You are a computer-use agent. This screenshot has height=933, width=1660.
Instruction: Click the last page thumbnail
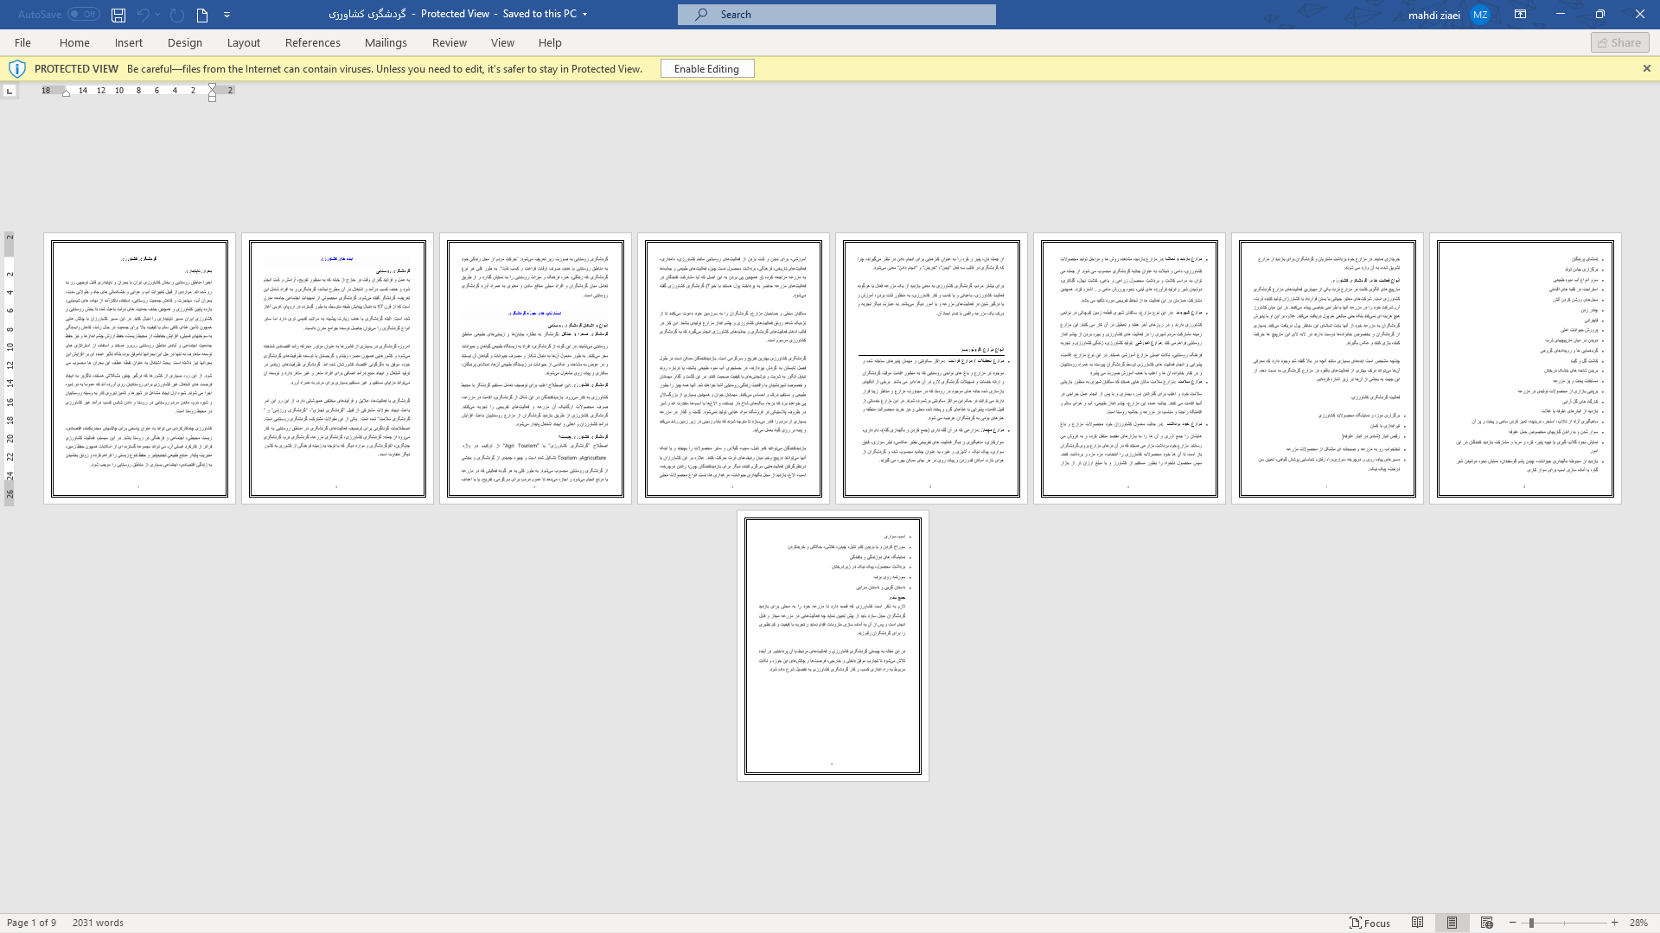tap(833, 644)
